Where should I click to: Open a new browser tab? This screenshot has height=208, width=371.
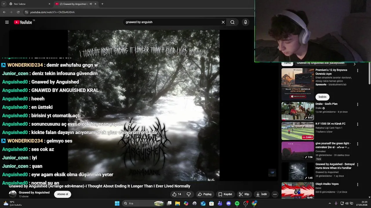point(102,4)
